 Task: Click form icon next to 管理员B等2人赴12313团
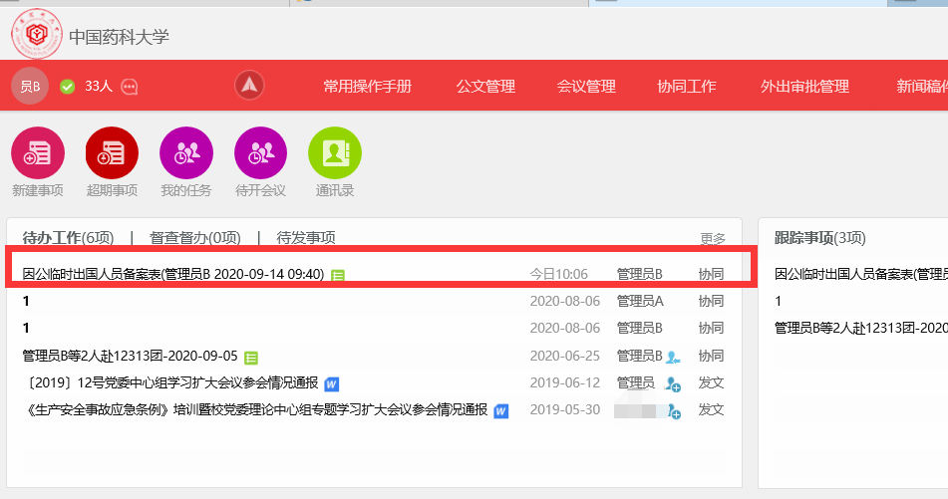tap(251, 357)
